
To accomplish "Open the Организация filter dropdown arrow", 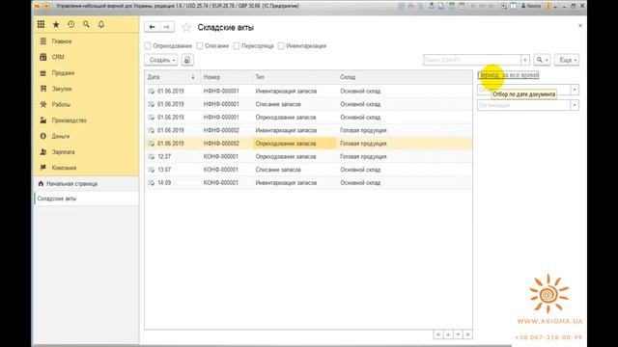I will coord(575,105).
